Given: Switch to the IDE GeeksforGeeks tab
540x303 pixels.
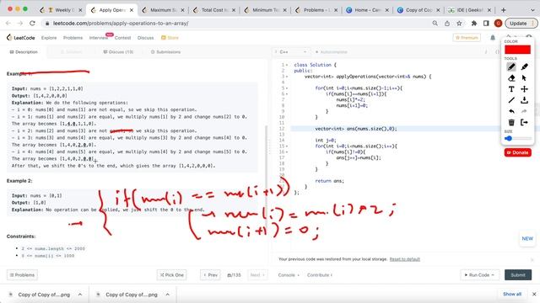Looking at the screenshot, I should 470,10.
